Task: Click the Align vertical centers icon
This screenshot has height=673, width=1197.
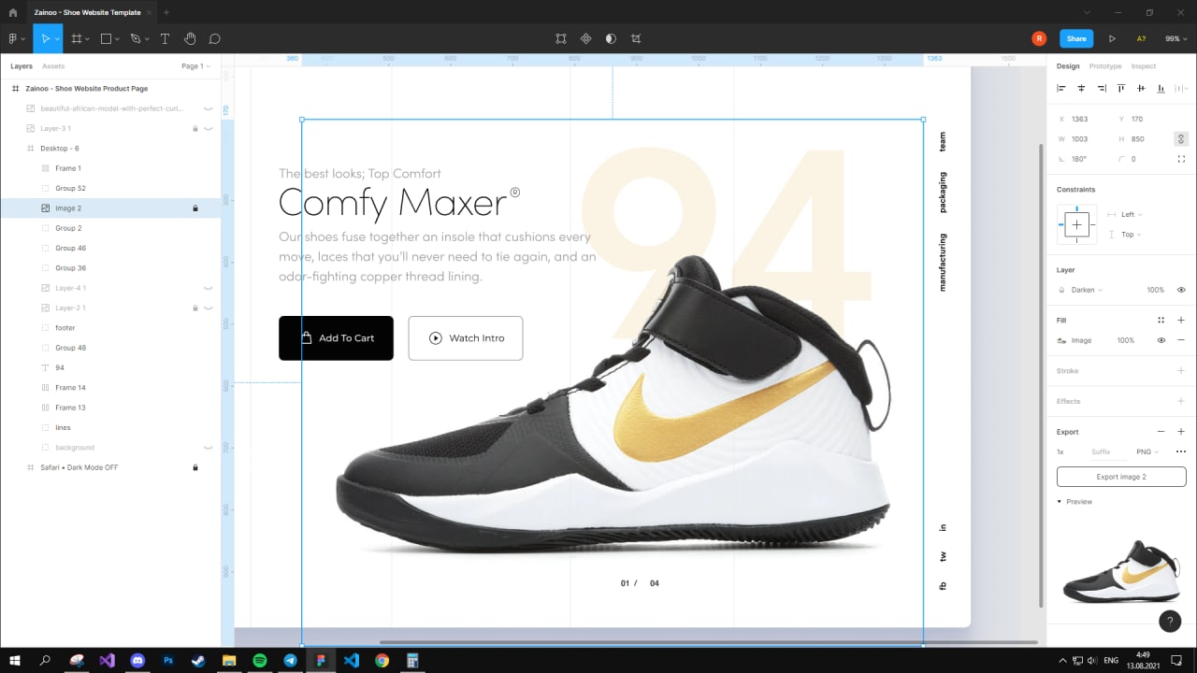Action: (x=1141, y=89)
